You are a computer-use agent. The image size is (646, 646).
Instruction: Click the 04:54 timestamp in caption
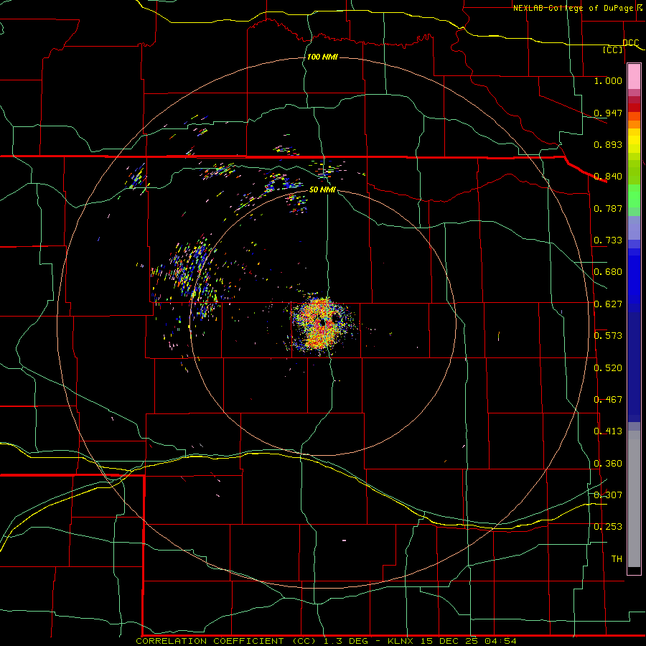click(x=500, y=641)
